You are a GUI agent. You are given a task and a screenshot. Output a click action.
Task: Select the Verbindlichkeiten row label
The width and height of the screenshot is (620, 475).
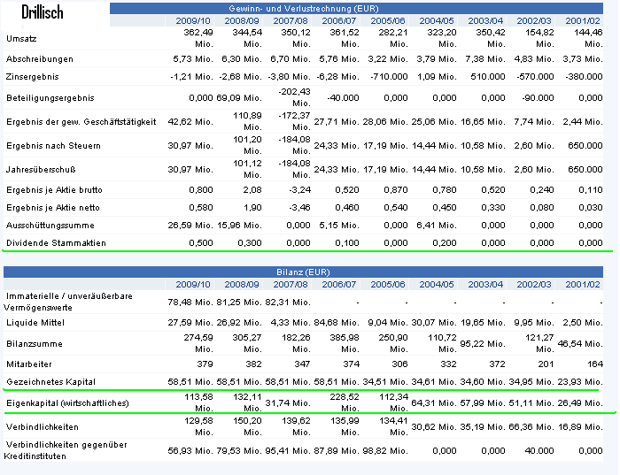[x=43, y=427]
